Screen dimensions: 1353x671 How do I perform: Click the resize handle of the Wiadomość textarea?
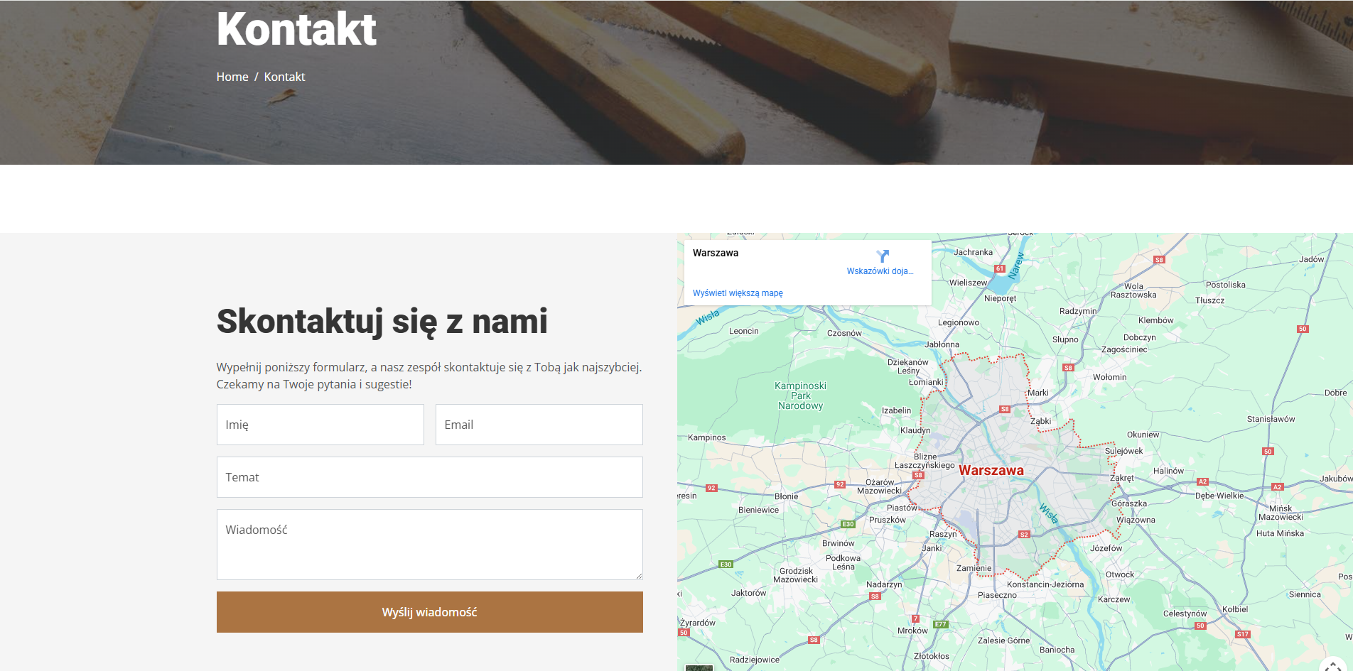[639, 576]
